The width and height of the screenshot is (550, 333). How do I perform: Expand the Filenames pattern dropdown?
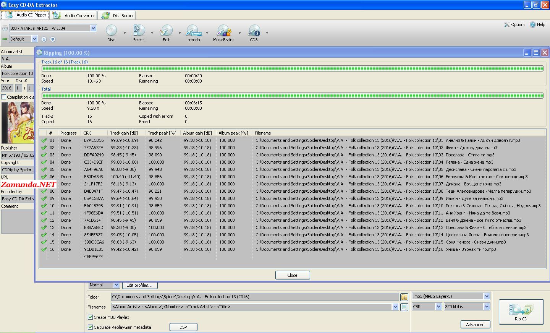[395, 307]
